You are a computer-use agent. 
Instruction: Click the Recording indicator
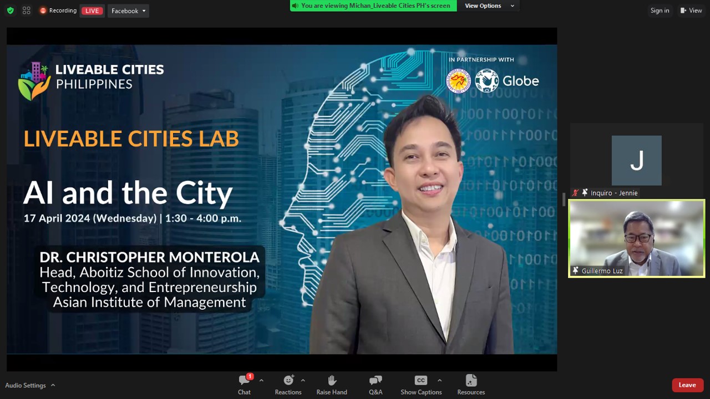58,11
